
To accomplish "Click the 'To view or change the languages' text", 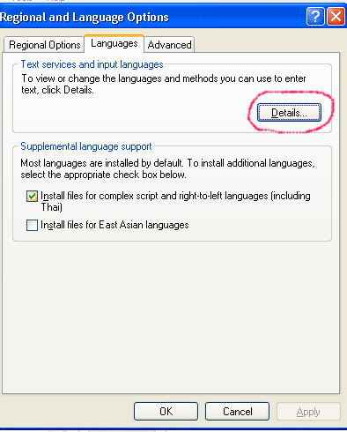I will coord(164,84).
